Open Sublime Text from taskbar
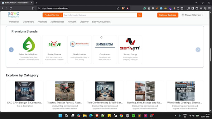 [x=140, y=116]
